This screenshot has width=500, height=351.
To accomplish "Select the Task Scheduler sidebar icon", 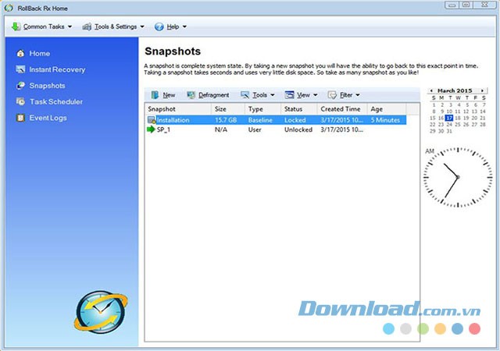I will click(x=20, y=102).
